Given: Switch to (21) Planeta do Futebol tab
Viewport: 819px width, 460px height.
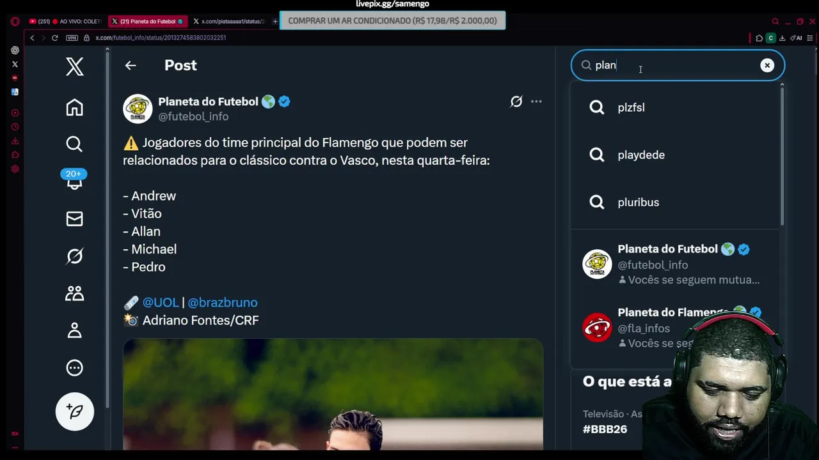Looking at the screenshot, I should click(148, 21).
